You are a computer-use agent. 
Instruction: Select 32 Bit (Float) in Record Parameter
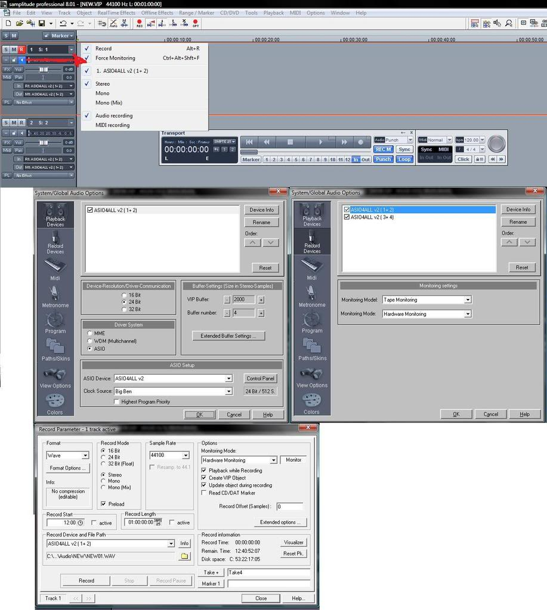point(103,463)
